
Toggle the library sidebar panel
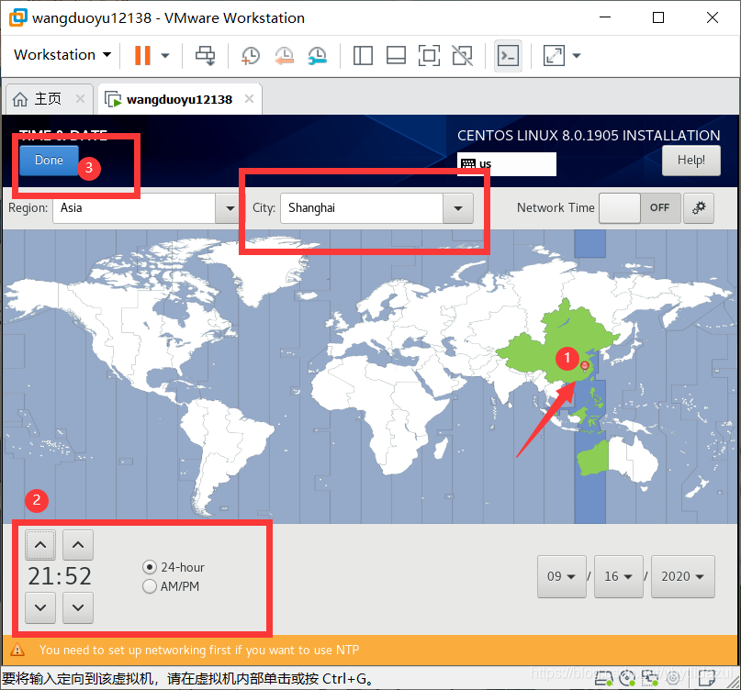coord(363,55)
